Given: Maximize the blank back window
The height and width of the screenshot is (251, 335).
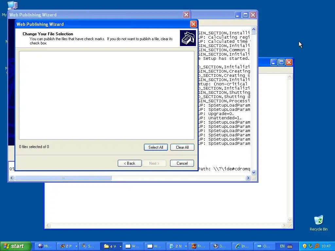Looking at the screenshot, I should [281, 62].
